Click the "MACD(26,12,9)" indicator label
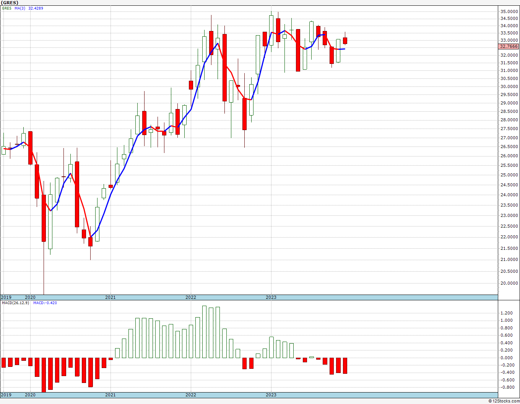This screenshot has width=520, height=404. tap(16, 303)
